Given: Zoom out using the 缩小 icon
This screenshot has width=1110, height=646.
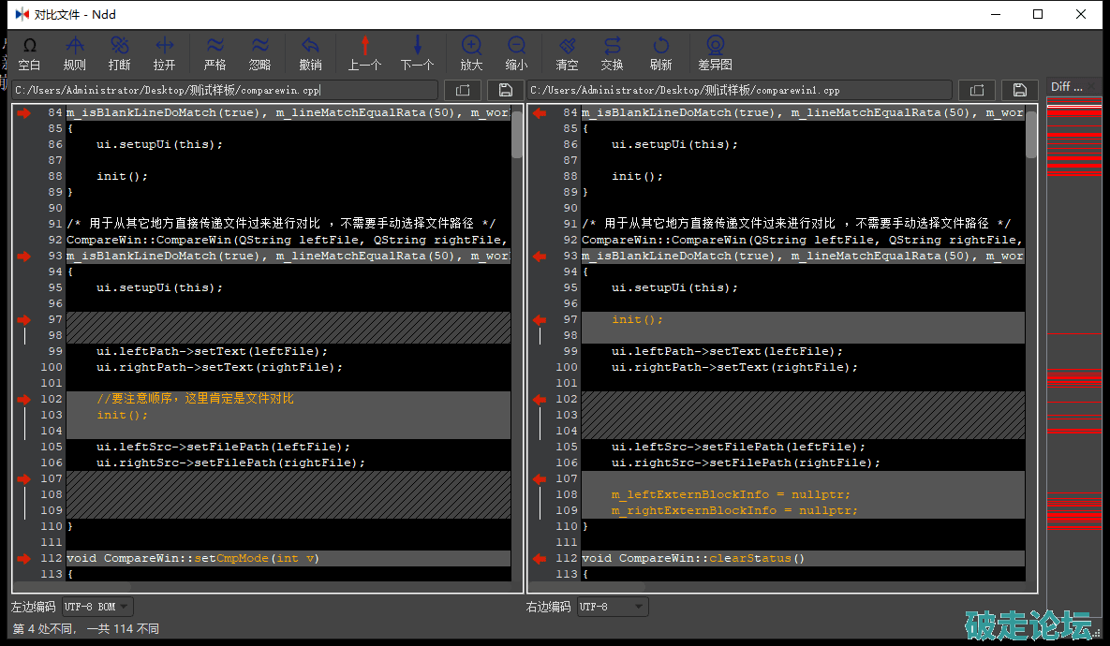Looking at the screenshot, I should pos(516,53).
